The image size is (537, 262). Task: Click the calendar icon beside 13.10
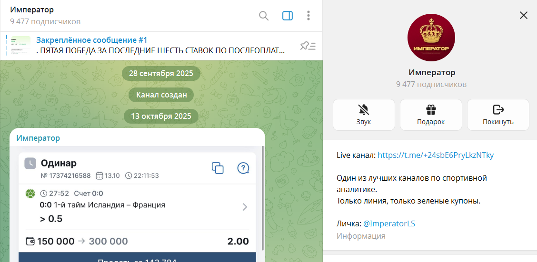coord(99,176)
